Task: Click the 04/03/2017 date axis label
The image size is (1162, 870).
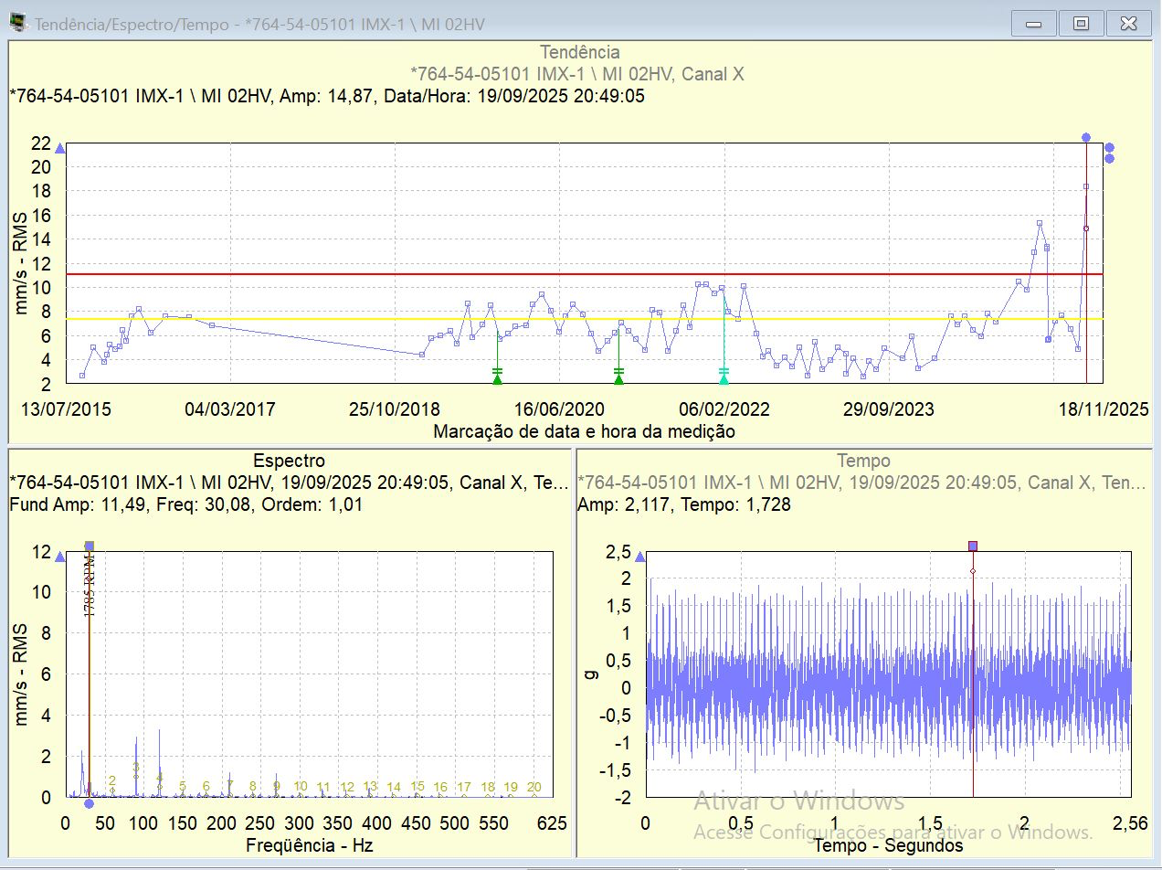Action: point(230,409)
